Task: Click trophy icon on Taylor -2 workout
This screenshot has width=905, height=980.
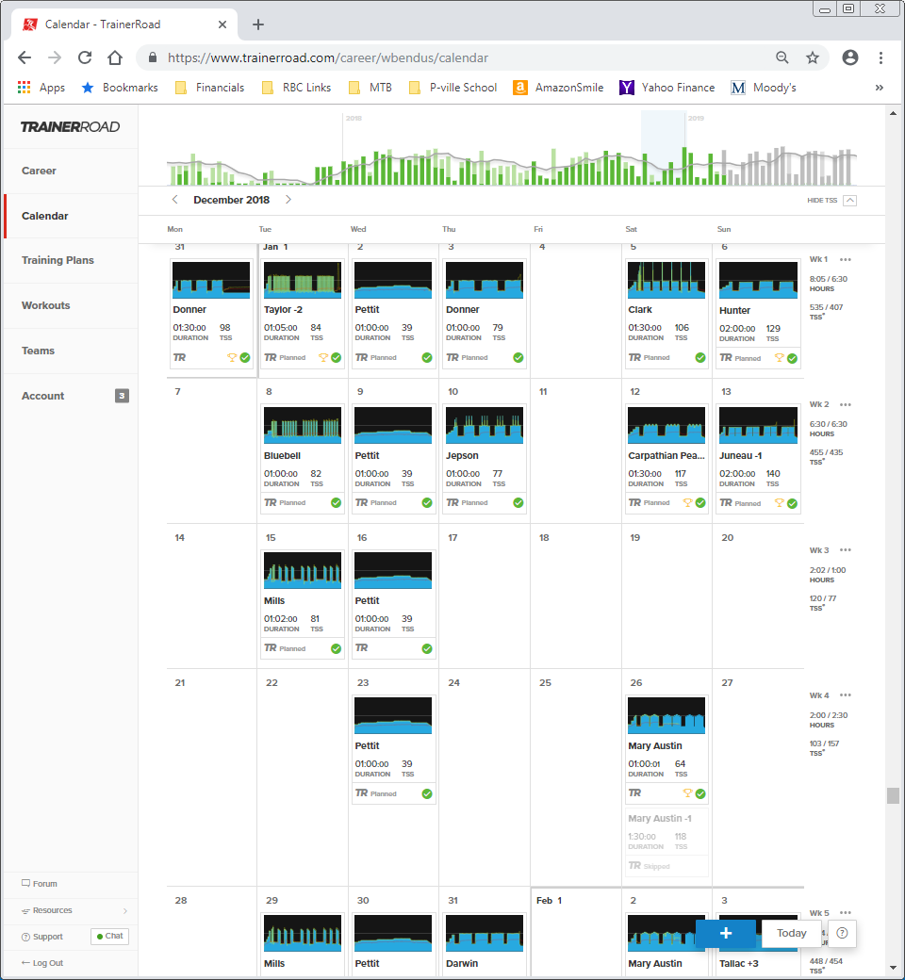Action: click(322, 357)
